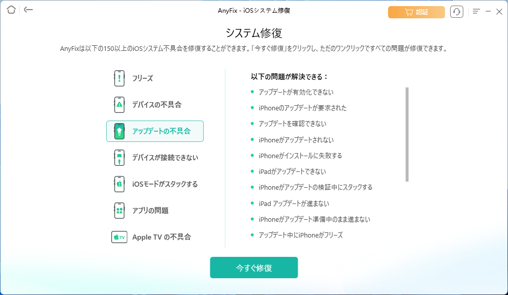The image size is (508, 295).
Task: Click the text アップデートが有効化できない
Action: [296, 92]
